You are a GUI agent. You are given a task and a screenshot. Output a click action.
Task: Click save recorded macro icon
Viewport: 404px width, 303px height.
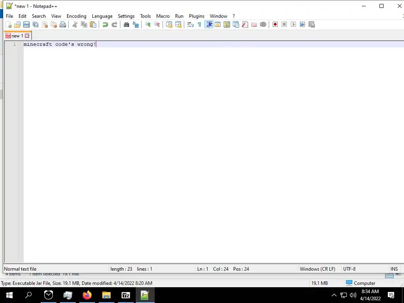[x=312, y=24]
